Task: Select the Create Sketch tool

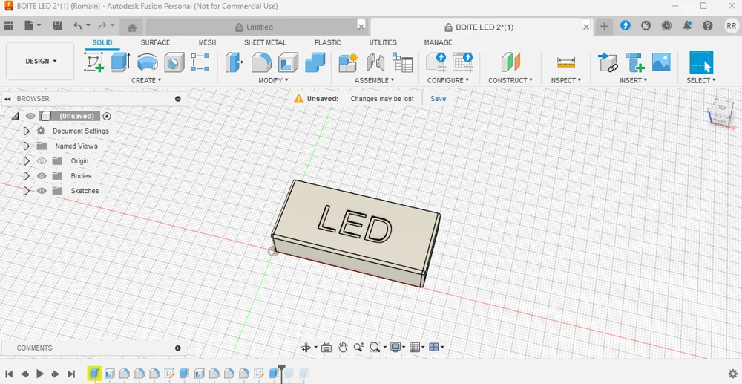Action: click(x=93, y=62)
